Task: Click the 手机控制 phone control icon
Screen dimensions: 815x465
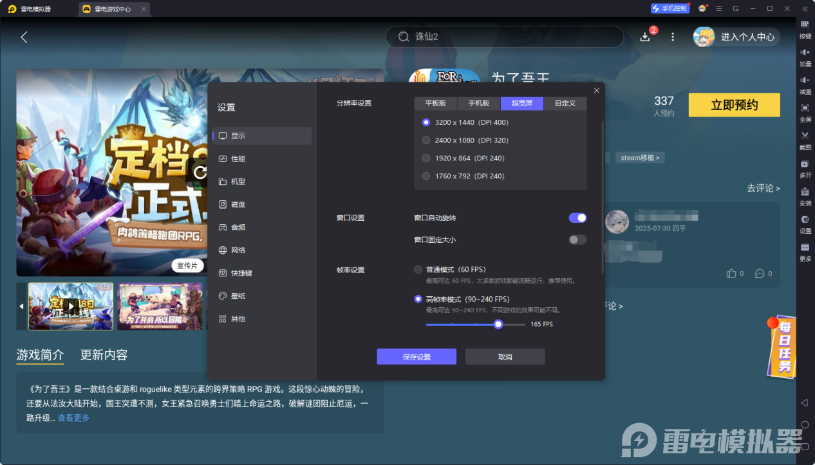Action: 670,8
